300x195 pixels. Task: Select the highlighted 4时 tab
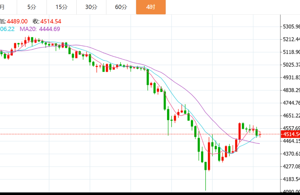pyautogui.click(x=151, y=7)
